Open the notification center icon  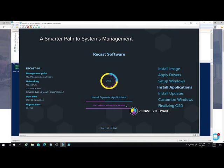(x=209, y=145)
